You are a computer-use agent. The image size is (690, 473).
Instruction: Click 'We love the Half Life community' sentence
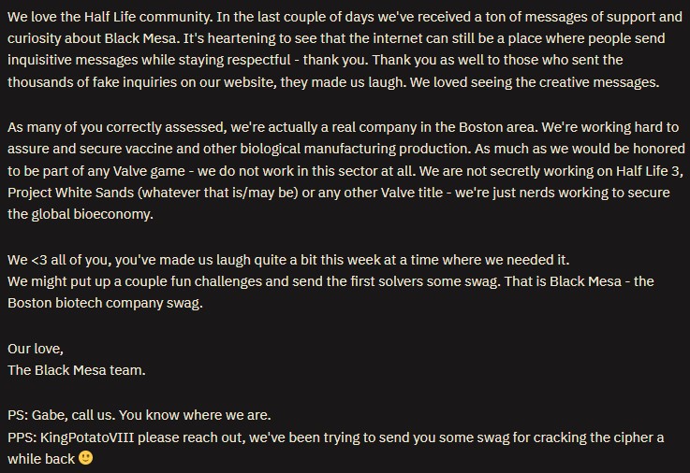tap(110, 17)
